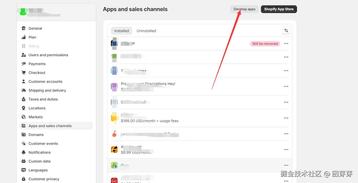
Task: Click the Customer privacy lock icon
Action: 24,179
